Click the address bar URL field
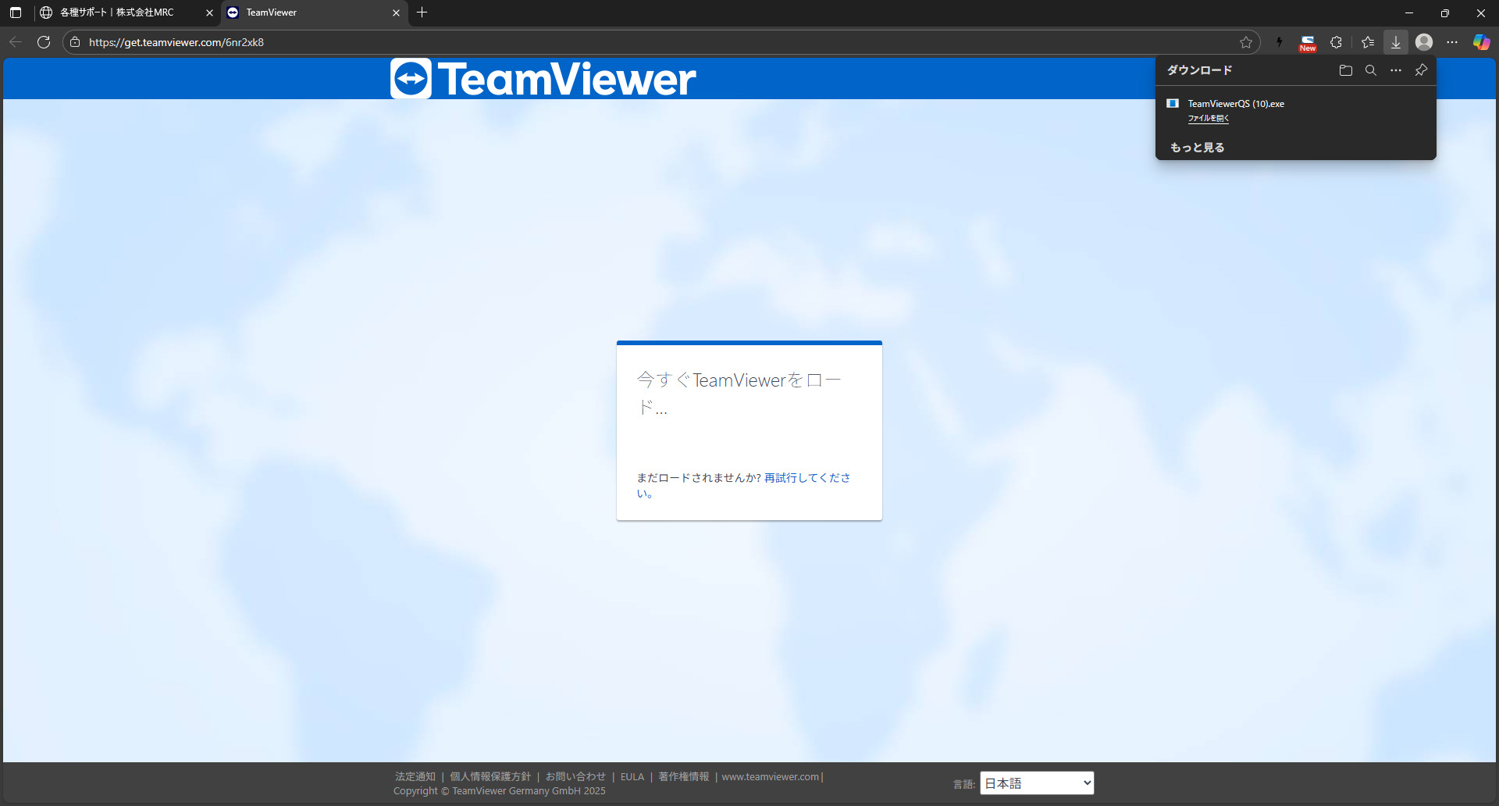1499x806 pixels. [625, 42]
